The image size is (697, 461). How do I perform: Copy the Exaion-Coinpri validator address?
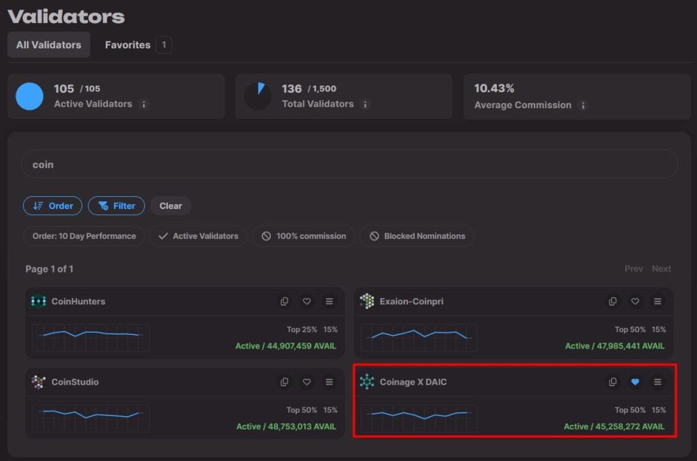[613, 302]
